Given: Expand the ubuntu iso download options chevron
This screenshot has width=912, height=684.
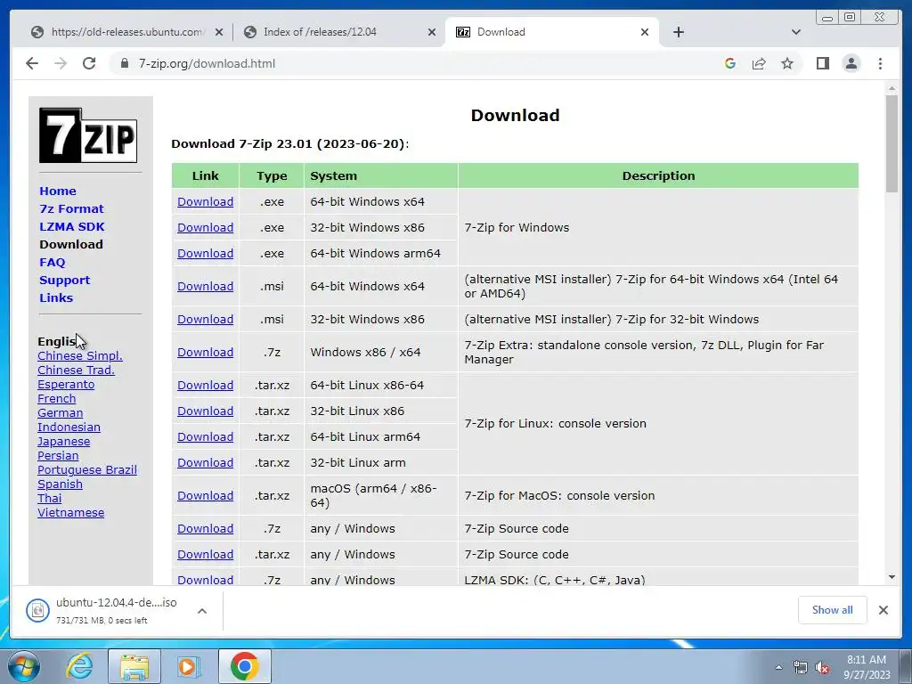Looking at the screenshot, I should [202, 611].
